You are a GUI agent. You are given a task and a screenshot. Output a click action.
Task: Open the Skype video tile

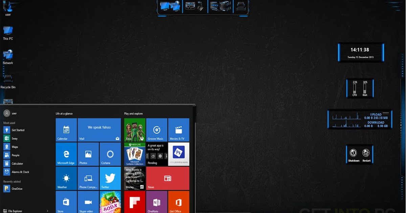pos(88,202)
